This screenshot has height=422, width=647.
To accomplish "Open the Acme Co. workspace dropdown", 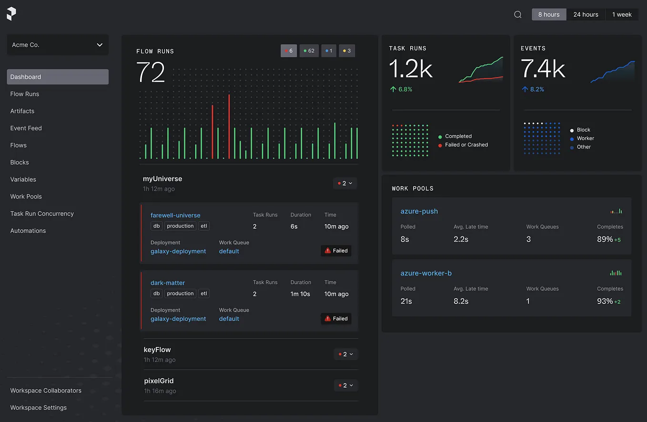I will [57, 44].
